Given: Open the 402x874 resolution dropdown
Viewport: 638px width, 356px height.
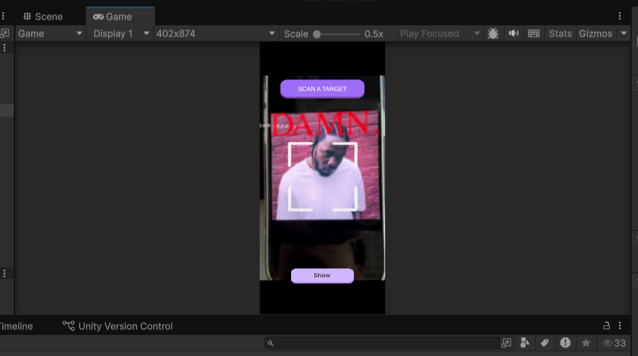Looking at the screenshot, I should coord(215,34).
